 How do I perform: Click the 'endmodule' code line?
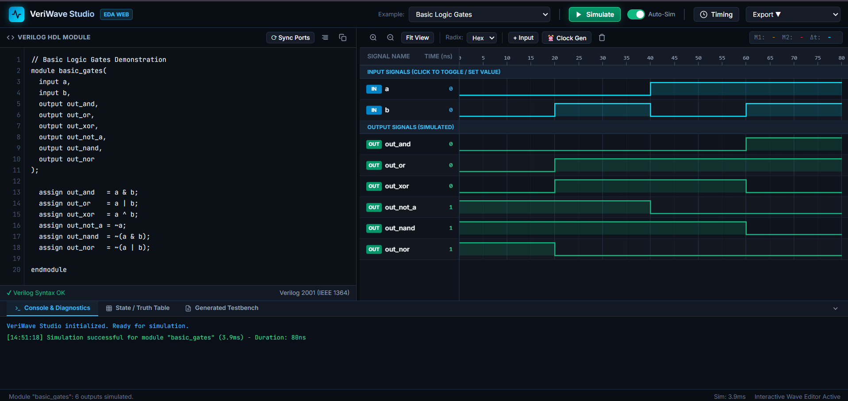pos(49,270)
